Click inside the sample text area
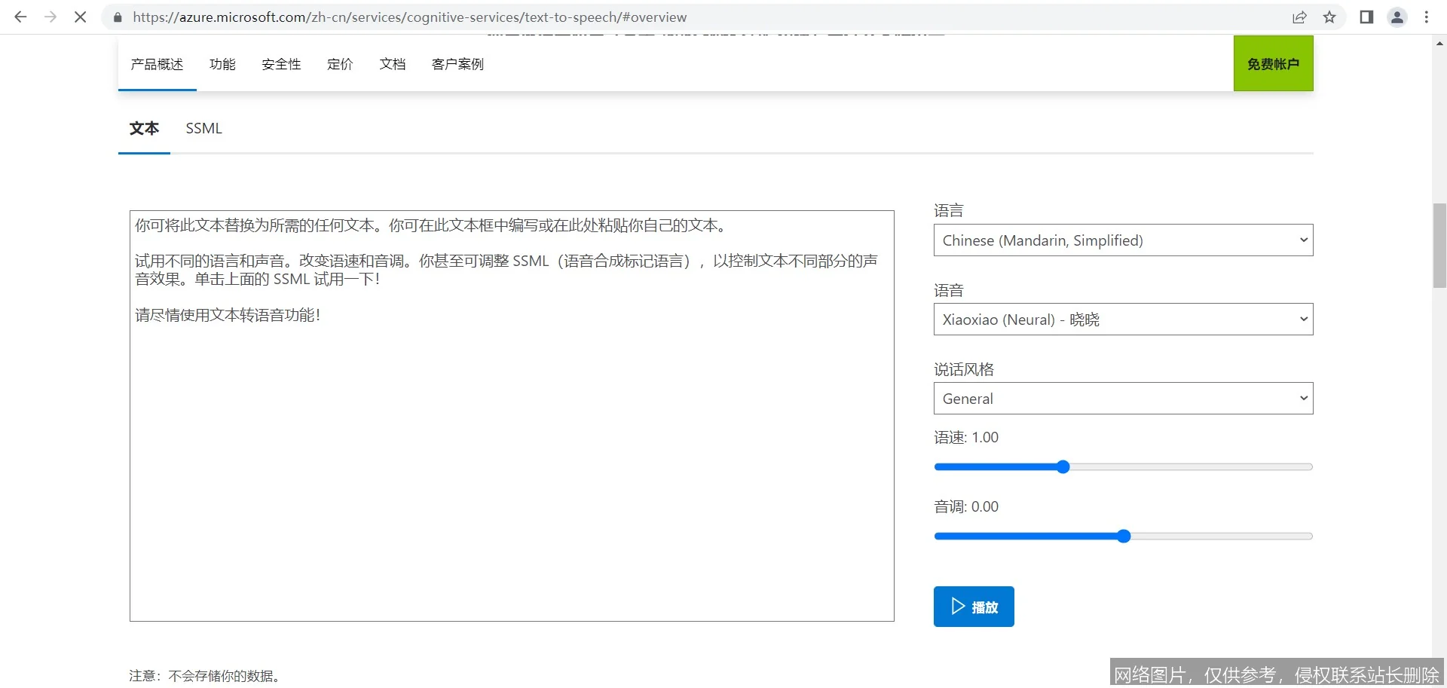Image resolution: width=1447 pixels, height=688 pixels. click(x=511, y=414)
